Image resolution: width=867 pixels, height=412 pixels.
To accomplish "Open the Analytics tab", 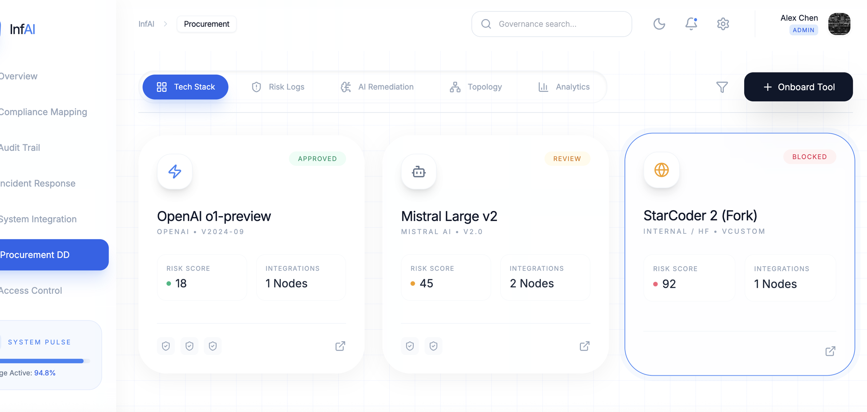I will pyautogui.click(x=564, y=87).
